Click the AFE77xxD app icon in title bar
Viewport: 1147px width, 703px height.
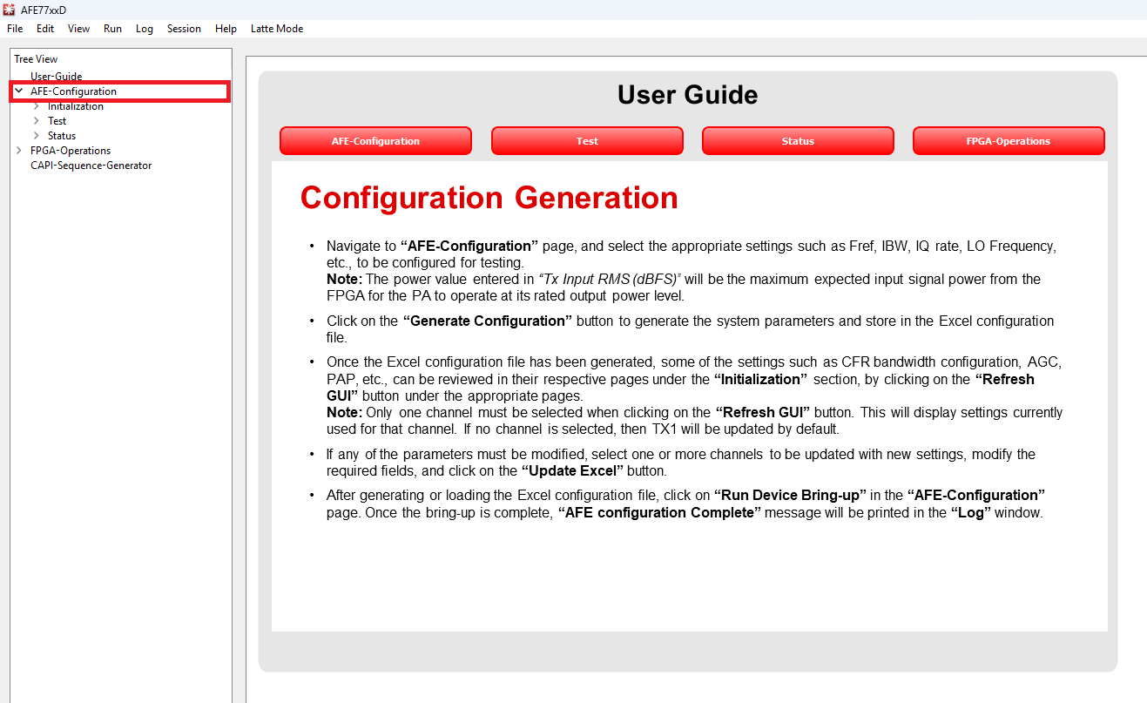(10, 10)
